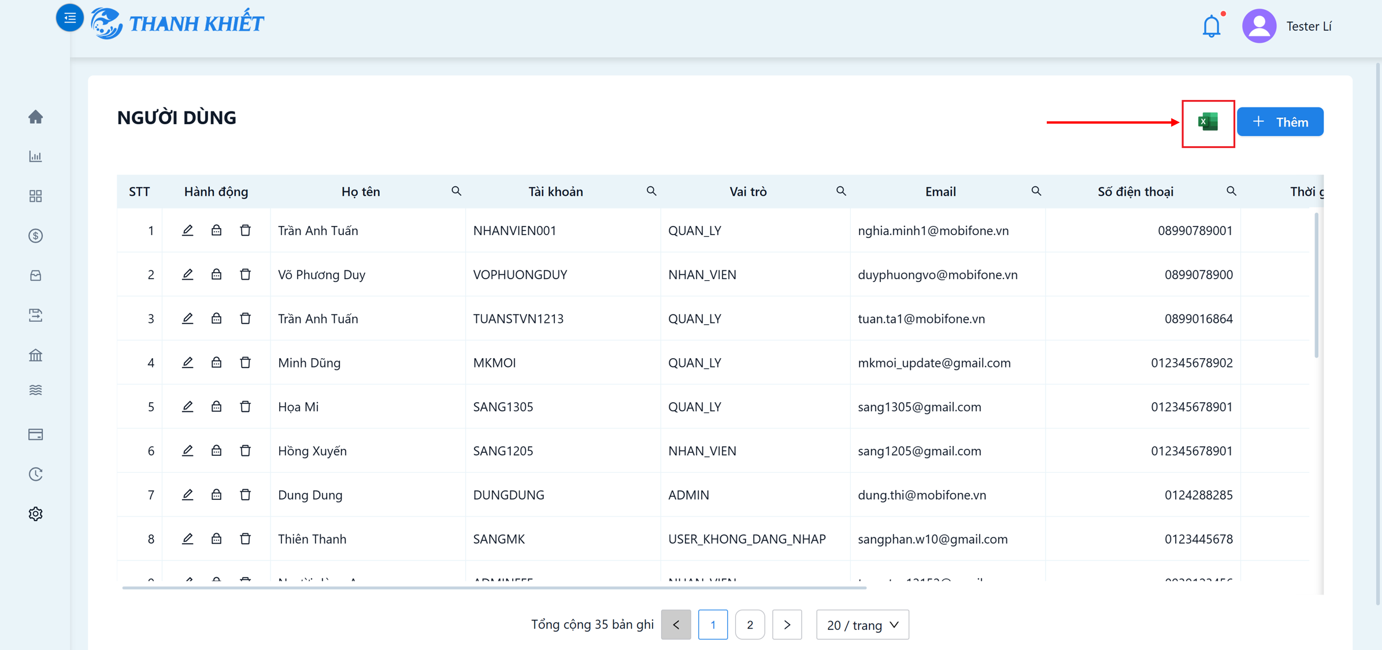
Task: Open settings gear in sidebar
Action: pyautogui.click(x=36, y=514)
